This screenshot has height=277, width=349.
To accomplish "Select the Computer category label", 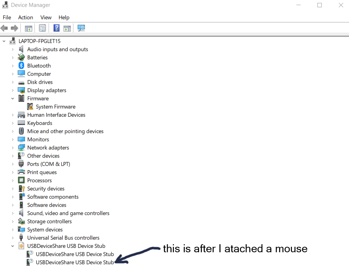I will (x=39, y=74).
